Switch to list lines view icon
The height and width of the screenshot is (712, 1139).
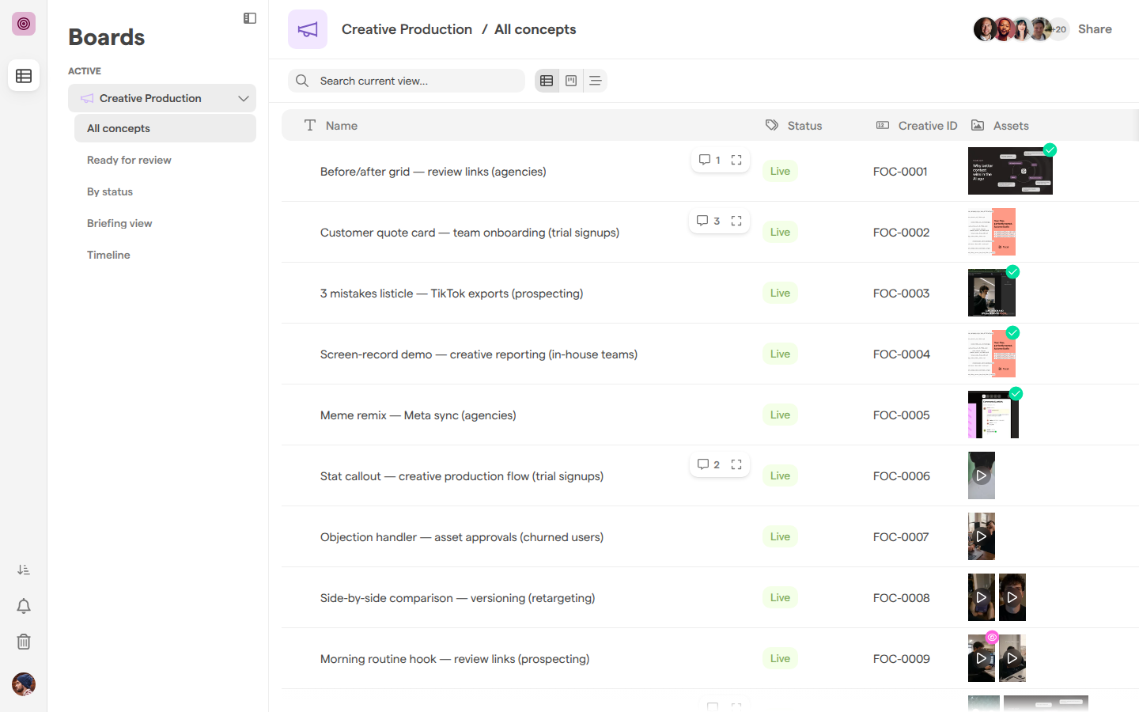596,81
